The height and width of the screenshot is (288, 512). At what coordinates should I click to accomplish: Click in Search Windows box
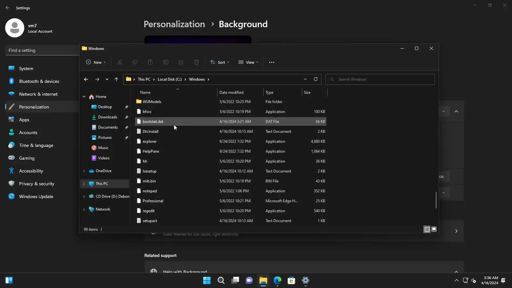(380, 79)
